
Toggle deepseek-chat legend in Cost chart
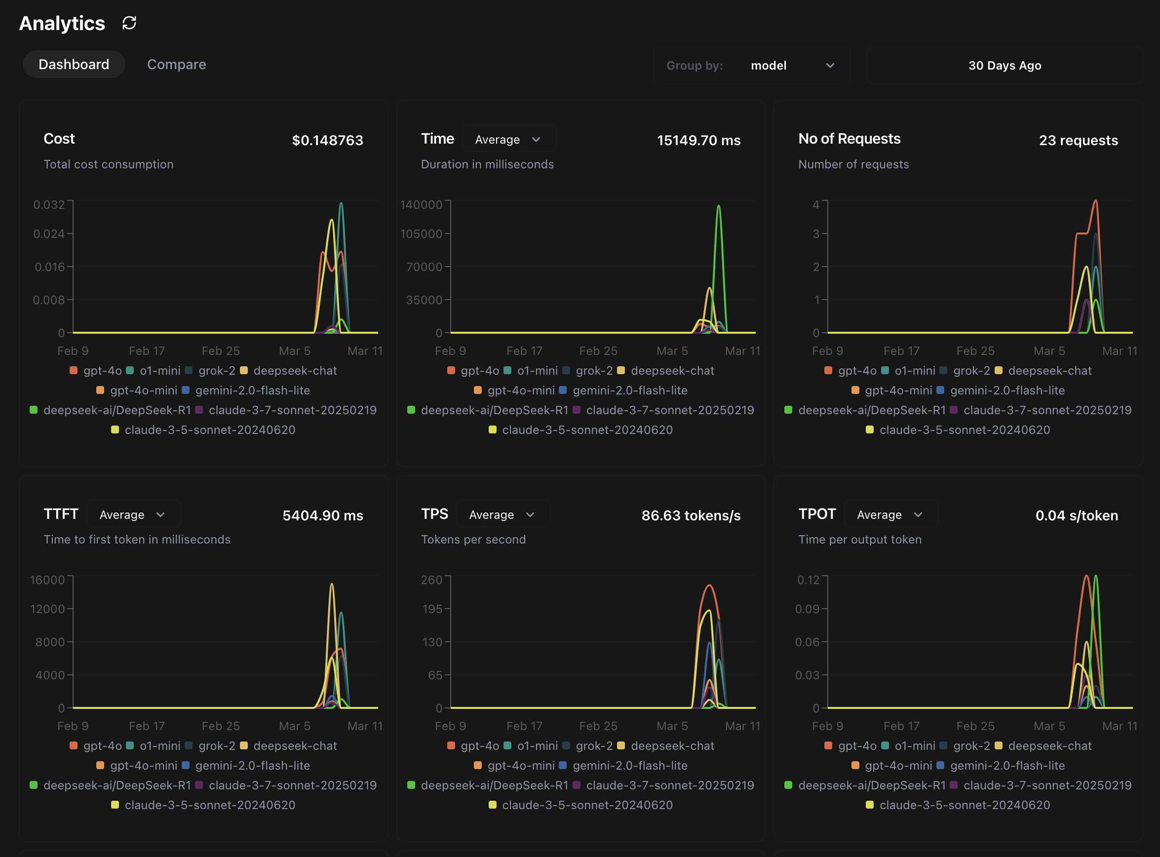coord(288,370)
